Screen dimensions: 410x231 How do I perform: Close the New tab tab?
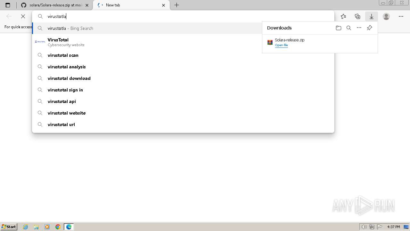point(164,5)
